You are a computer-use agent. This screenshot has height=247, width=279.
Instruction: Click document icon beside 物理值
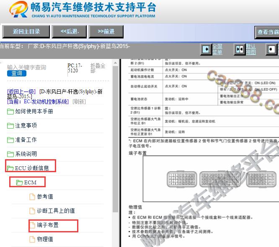tap(32, 239)
